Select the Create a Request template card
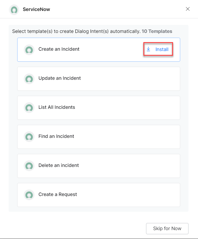 [99, 195]
